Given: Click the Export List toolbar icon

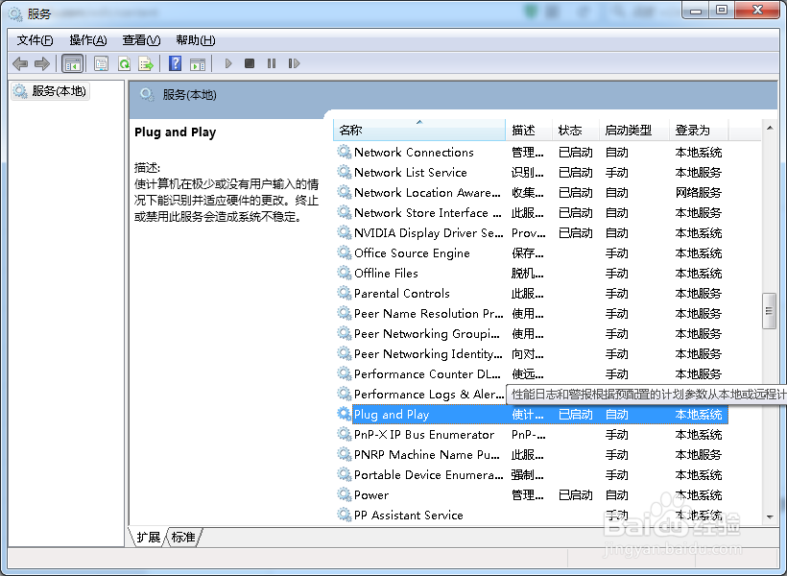Looking at the screenshot, I should pos(146,63).
